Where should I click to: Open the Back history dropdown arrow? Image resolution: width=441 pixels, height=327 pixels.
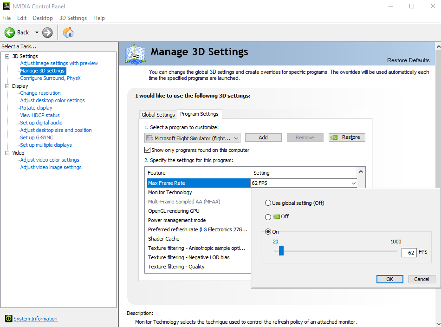[x=37, y=33]
